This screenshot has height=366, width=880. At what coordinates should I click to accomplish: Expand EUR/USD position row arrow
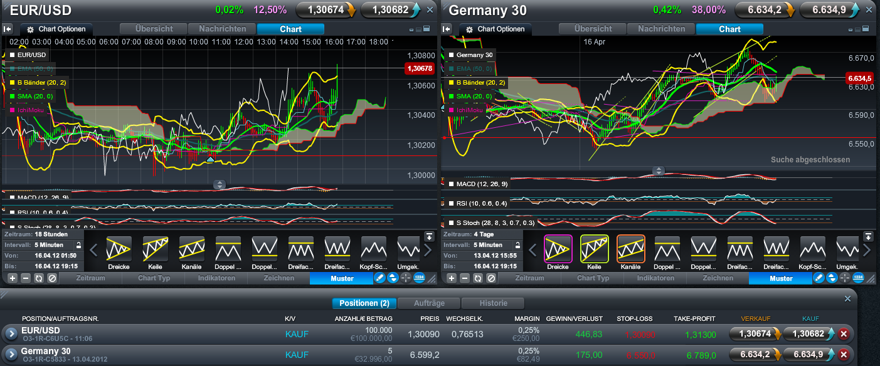[11, 334]
